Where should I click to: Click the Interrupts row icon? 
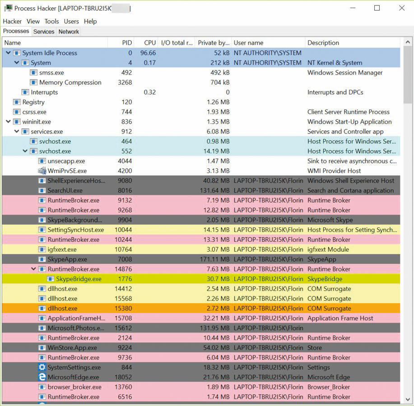(25, 92)
